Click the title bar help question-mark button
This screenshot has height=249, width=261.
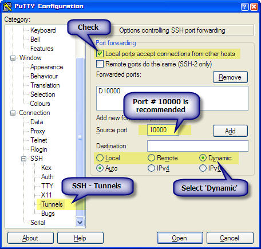(245, 7)
